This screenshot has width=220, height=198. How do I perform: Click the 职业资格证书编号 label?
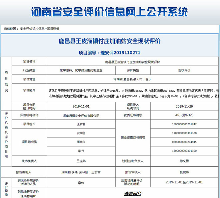(133, 138)
